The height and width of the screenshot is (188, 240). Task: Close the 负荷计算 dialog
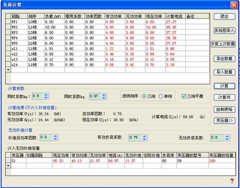(234, 5)
